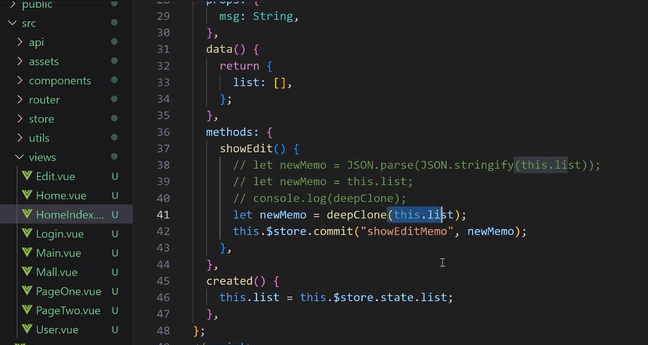The height and width of the screenshot is (345, 648).
Task: Click the deepClone call on line 41
Action: (x=356, y=215)
